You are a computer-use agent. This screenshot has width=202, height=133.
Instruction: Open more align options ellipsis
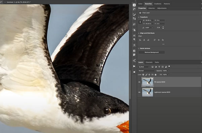click(x=163, y=44)
